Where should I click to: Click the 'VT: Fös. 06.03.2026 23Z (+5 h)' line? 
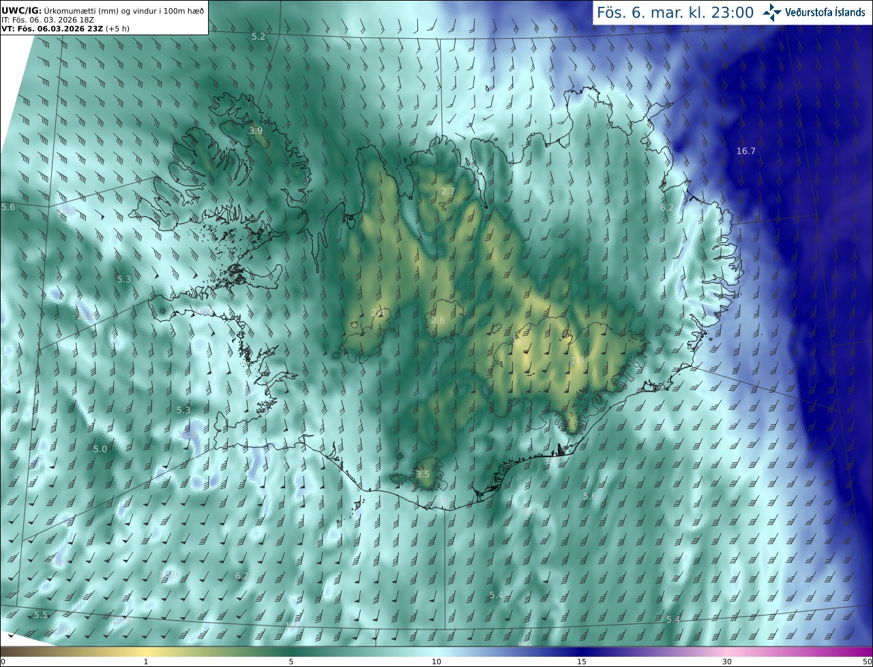tap(65, 29)
